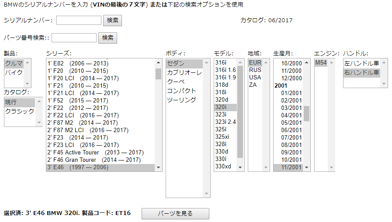Viewport: 392px width, 222px height.
Task: Click series list scroll-down arrow
Action: click(159, 167)
